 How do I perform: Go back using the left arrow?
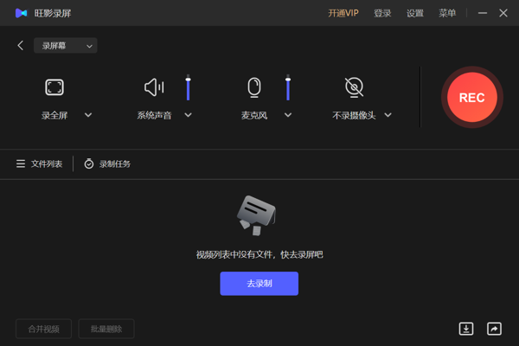click(x=21, y=46)
